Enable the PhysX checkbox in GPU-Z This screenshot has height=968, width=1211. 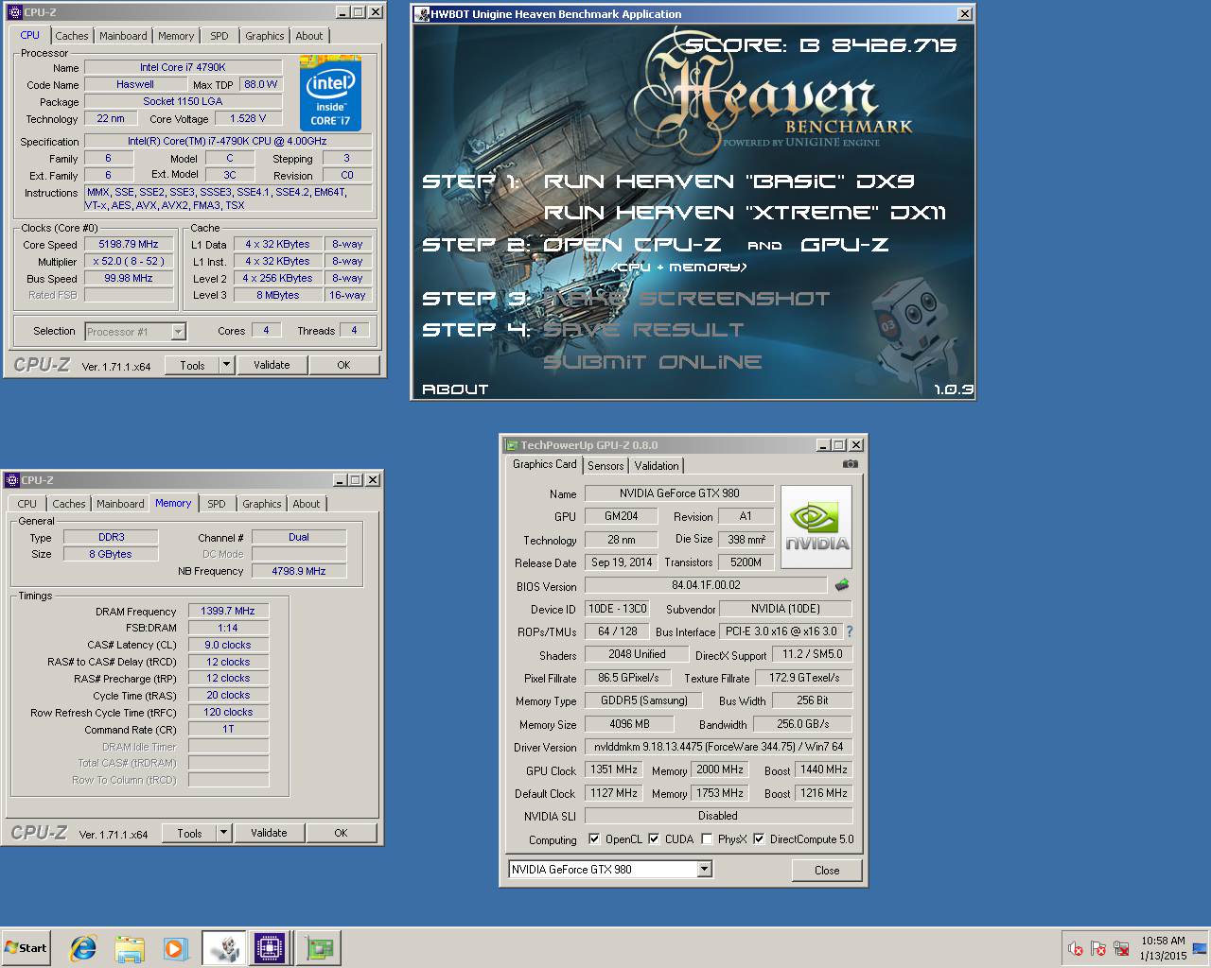[x=707, y=838]
